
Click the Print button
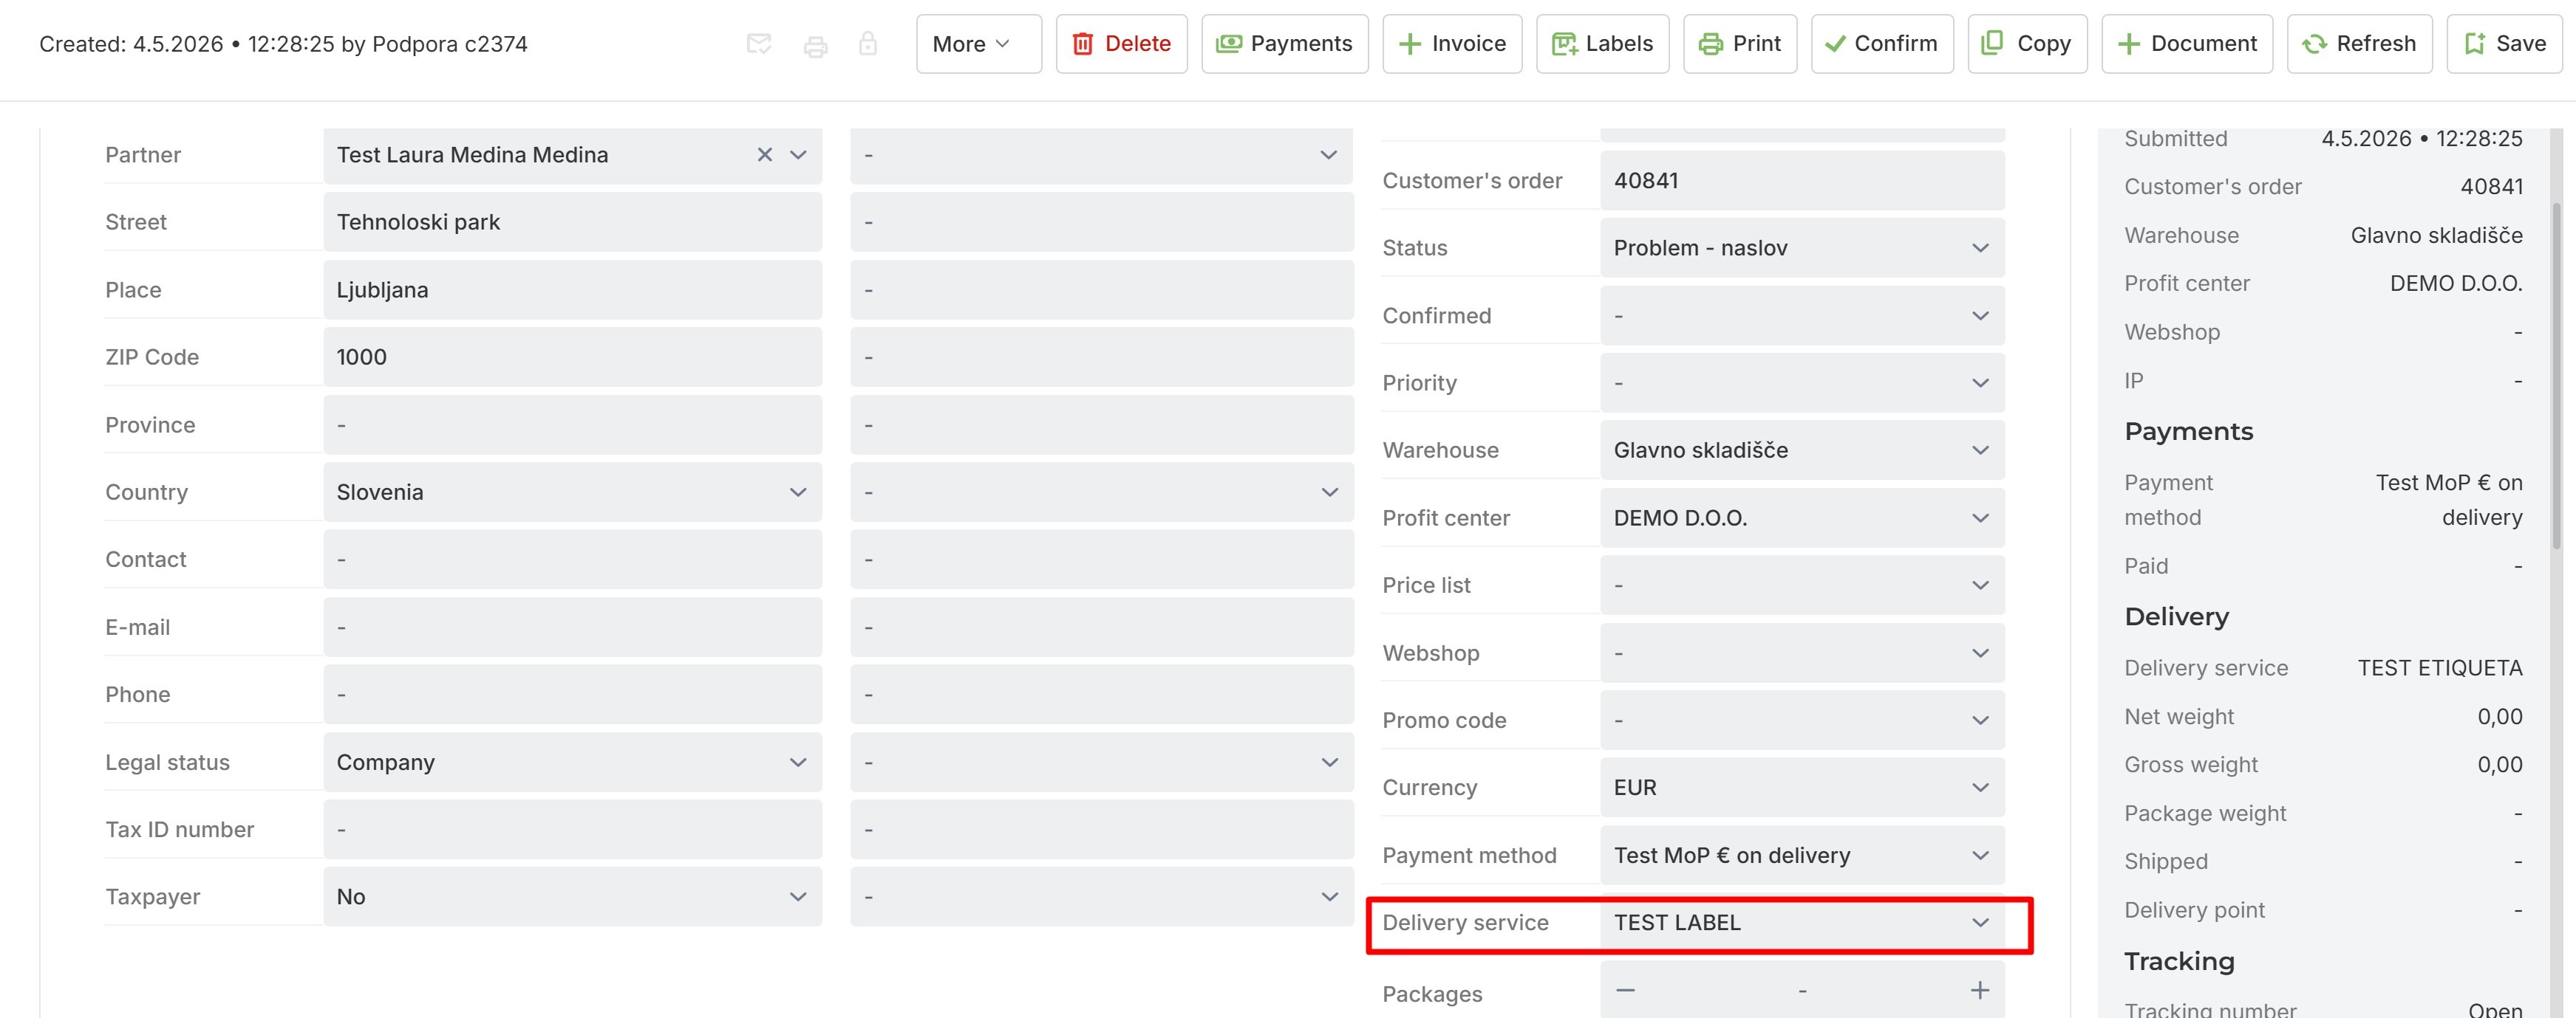1739,44
